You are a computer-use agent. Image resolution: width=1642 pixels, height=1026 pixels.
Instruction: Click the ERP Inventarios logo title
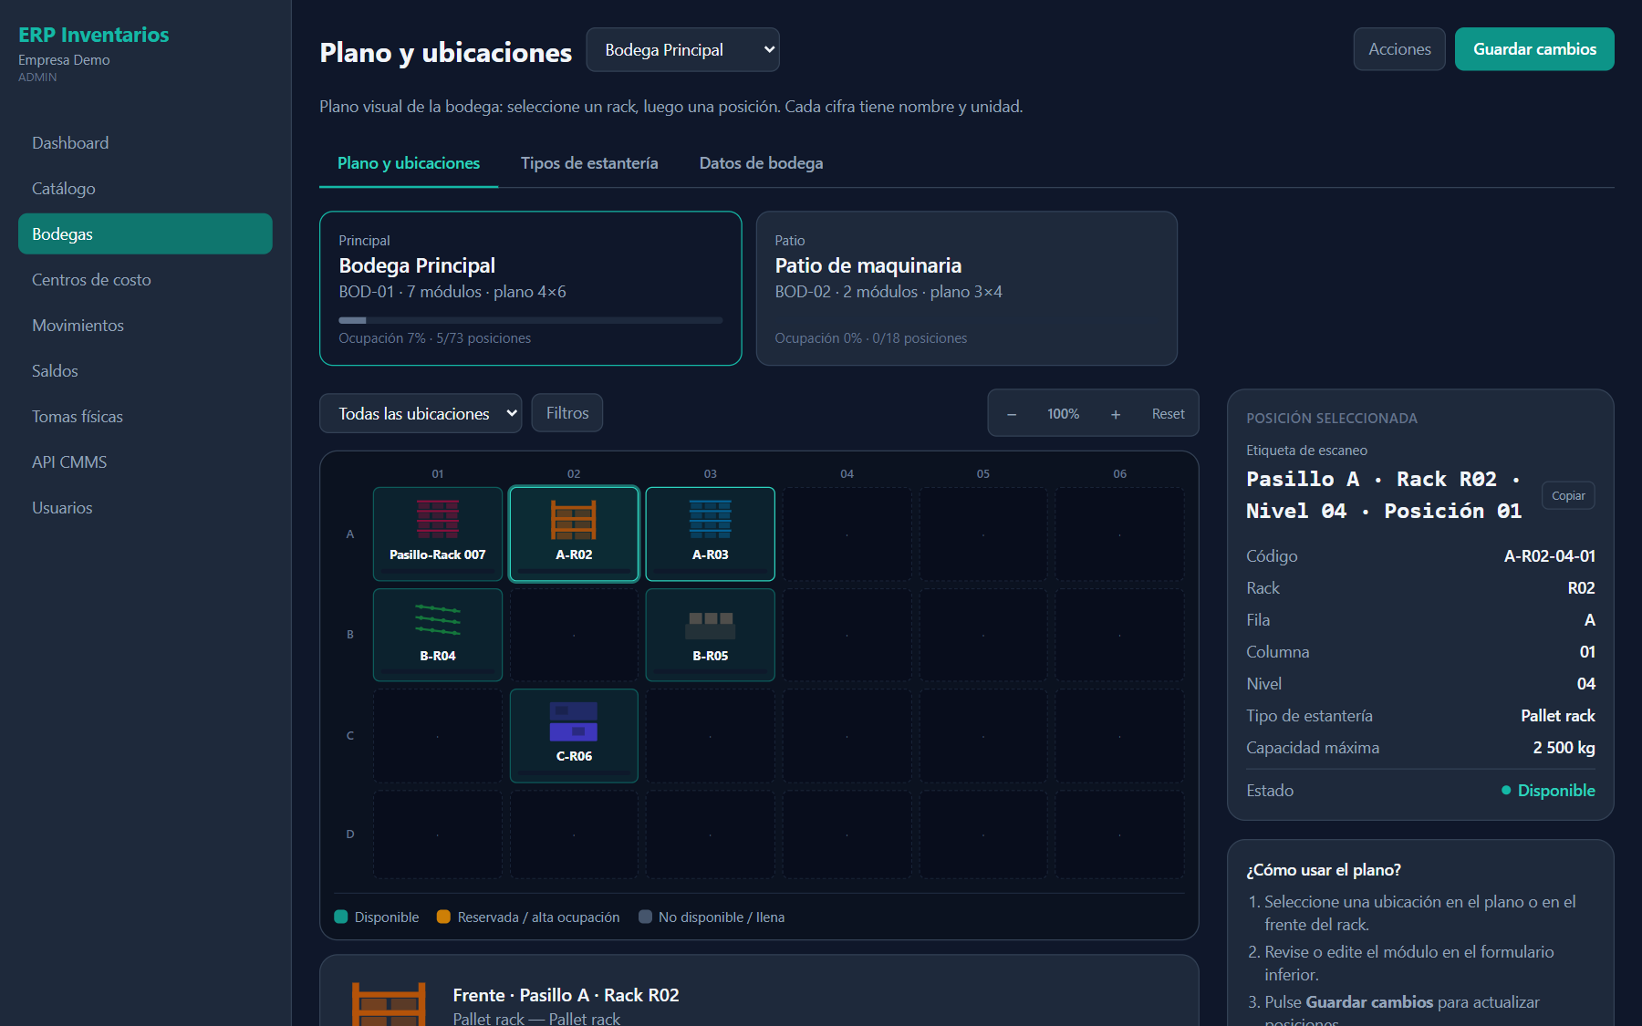pyautogui.click(x=94, y=35)
